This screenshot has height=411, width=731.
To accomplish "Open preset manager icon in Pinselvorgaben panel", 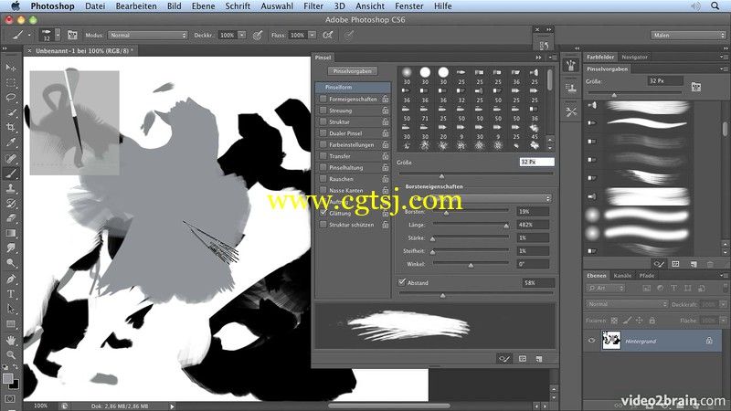I will pos(696,87).
